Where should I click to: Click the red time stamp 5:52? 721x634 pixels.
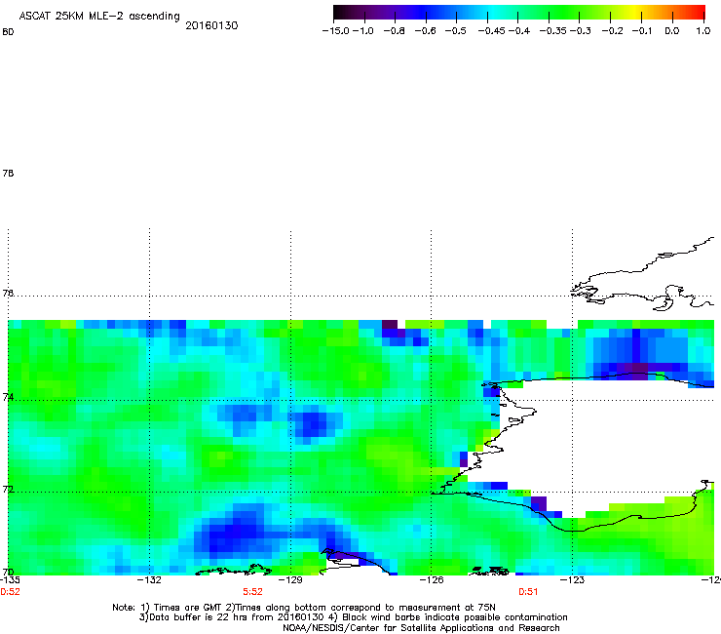[x=253, y=592]
